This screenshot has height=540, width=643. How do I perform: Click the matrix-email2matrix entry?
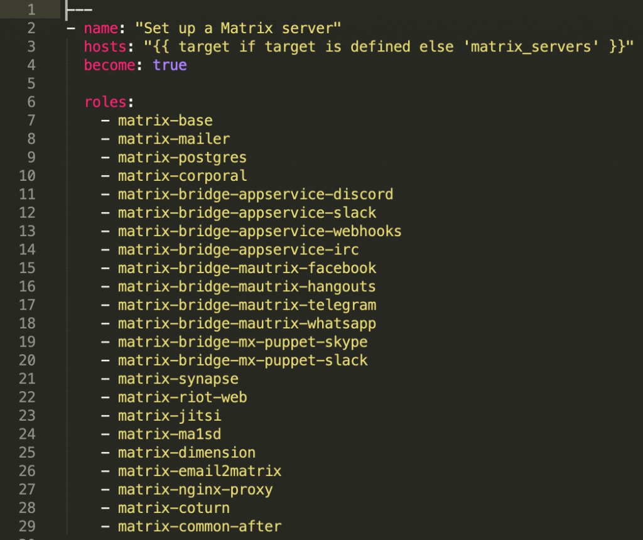[x=200, y=471]
